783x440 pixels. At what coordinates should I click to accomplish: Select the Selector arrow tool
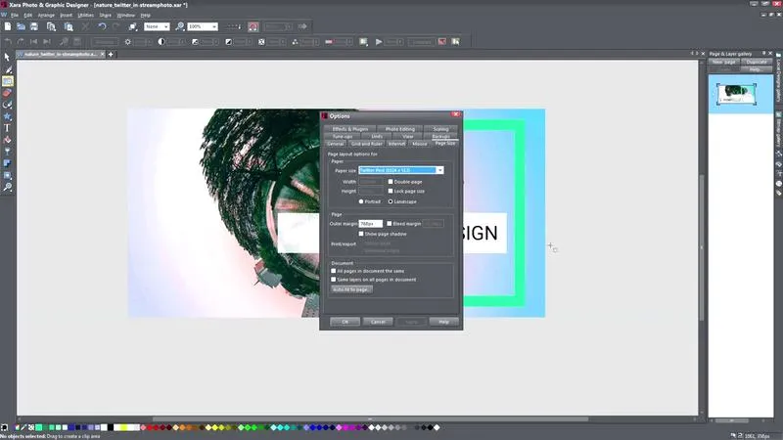tap(8, 58)
